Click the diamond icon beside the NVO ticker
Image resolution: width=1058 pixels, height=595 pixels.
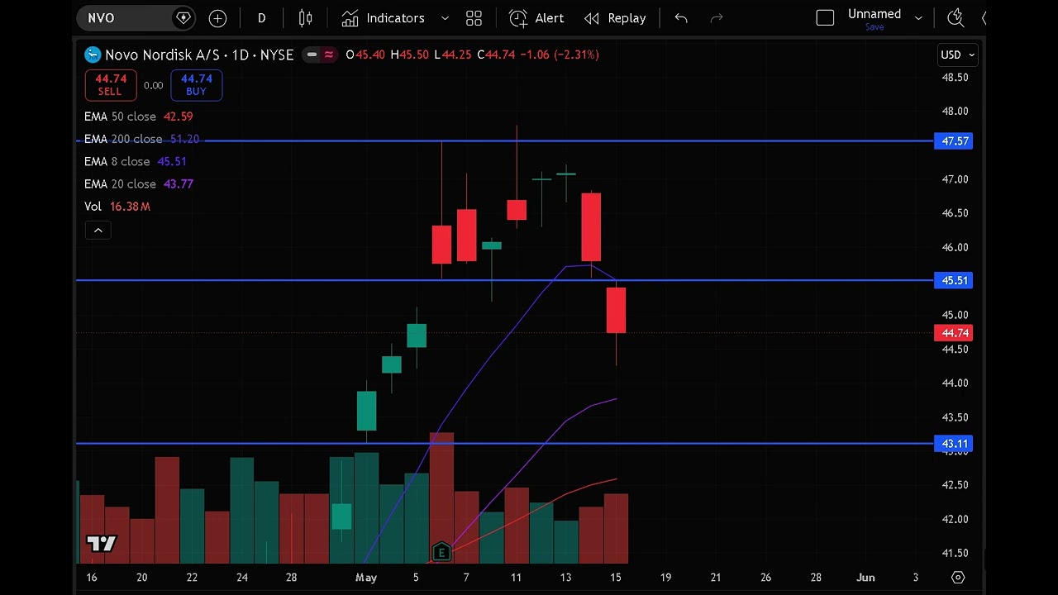(x=183, y=18)
